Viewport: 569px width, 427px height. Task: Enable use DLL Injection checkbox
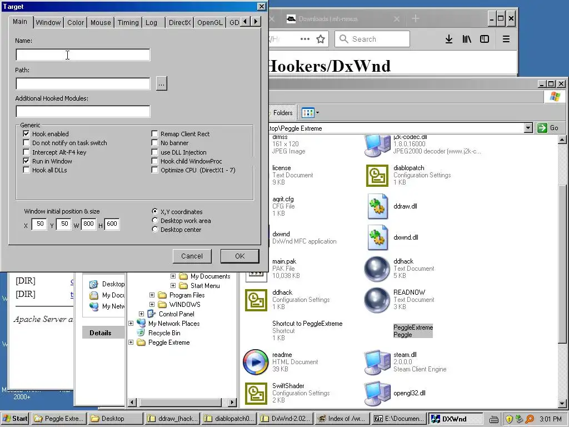pos(154,152)
